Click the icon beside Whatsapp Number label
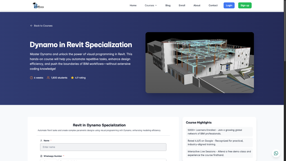 (x=41, y=156)
